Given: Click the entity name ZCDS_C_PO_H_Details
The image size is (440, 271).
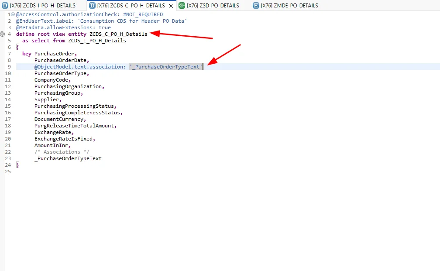Looking at the screenshot, I should 118,34.
